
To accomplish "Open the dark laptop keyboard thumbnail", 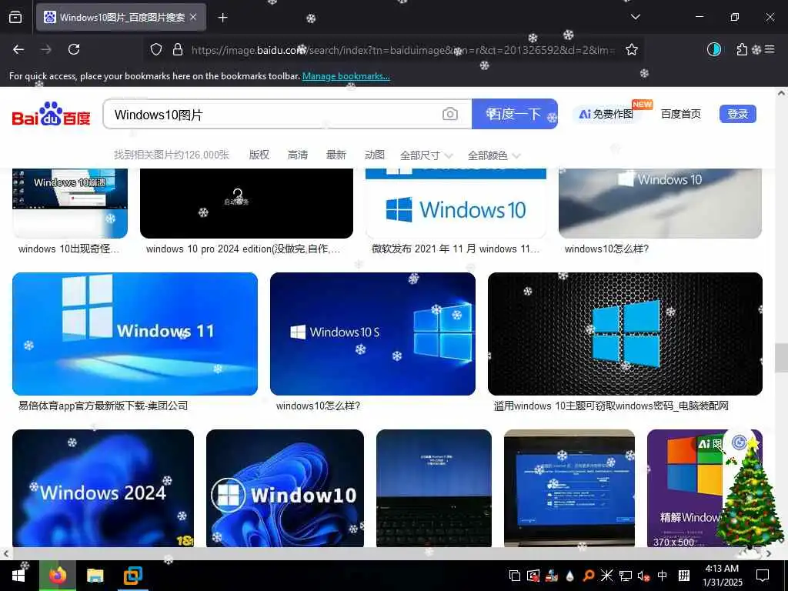I will (x=434, y=488).
